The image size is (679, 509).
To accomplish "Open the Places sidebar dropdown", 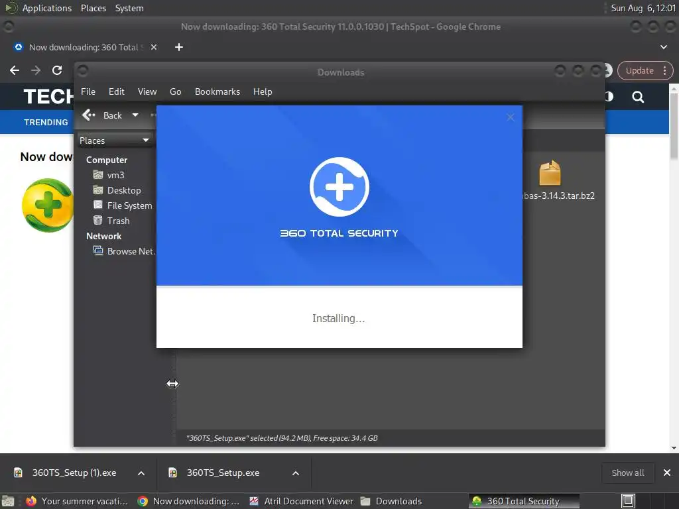I will point(114,141).
